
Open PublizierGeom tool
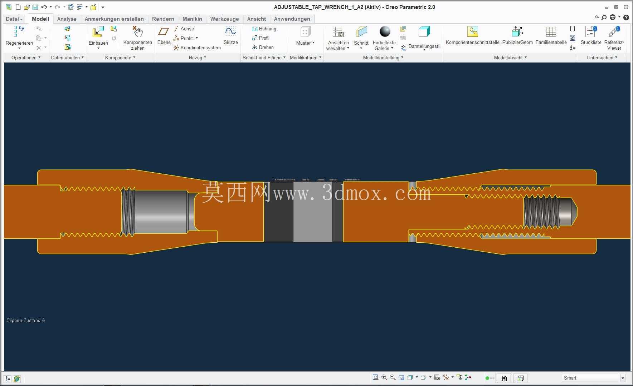517,31
